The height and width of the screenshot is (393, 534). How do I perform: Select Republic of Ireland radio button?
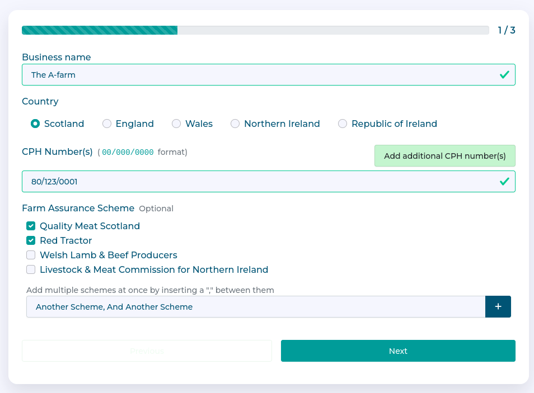(x=343, y=124)
